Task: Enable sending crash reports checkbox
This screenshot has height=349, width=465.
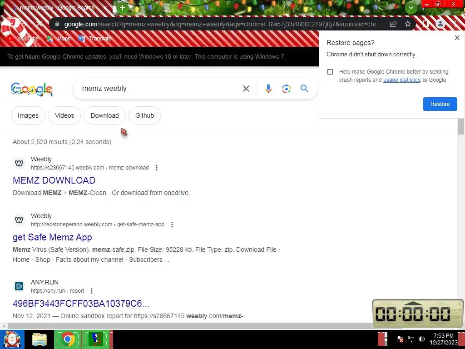Action: [330, 72]
